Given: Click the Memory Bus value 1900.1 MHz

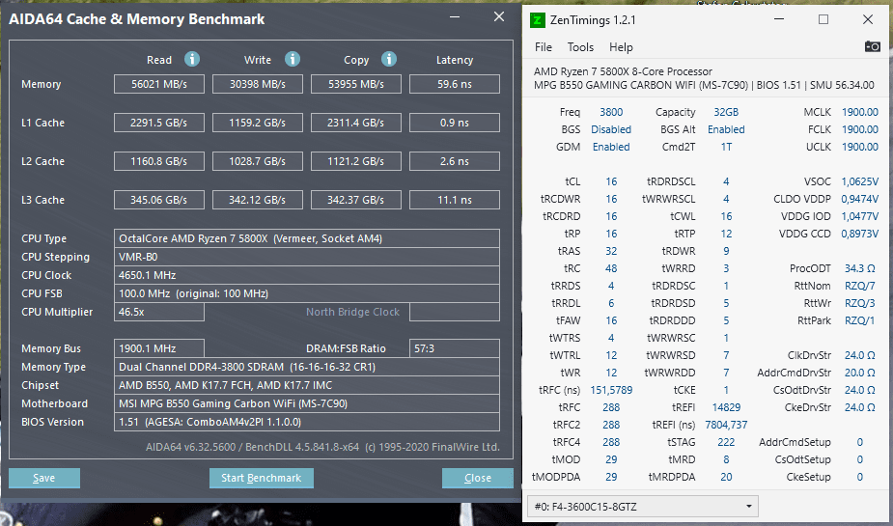Looking at the screenshot, I should [x=159, y=348].
